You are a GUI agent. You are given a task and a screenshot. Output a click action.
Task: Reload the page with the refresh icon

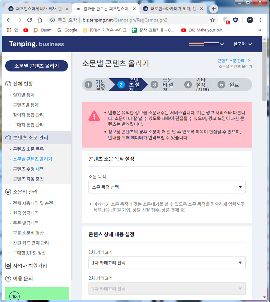tap(29, 20)
